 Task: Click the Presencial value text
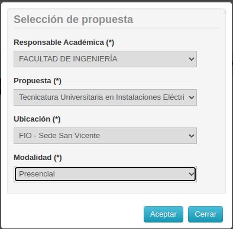click(37, 174)
